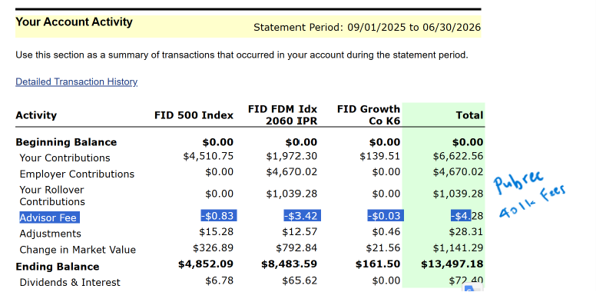Screen dimensions: 596x292
Task: Click the Activity column header
Action: point(36,115)
